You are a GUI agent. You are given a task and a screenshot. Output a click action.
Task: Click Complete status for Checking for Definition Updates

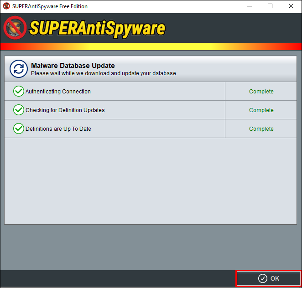tap(261, 110)
